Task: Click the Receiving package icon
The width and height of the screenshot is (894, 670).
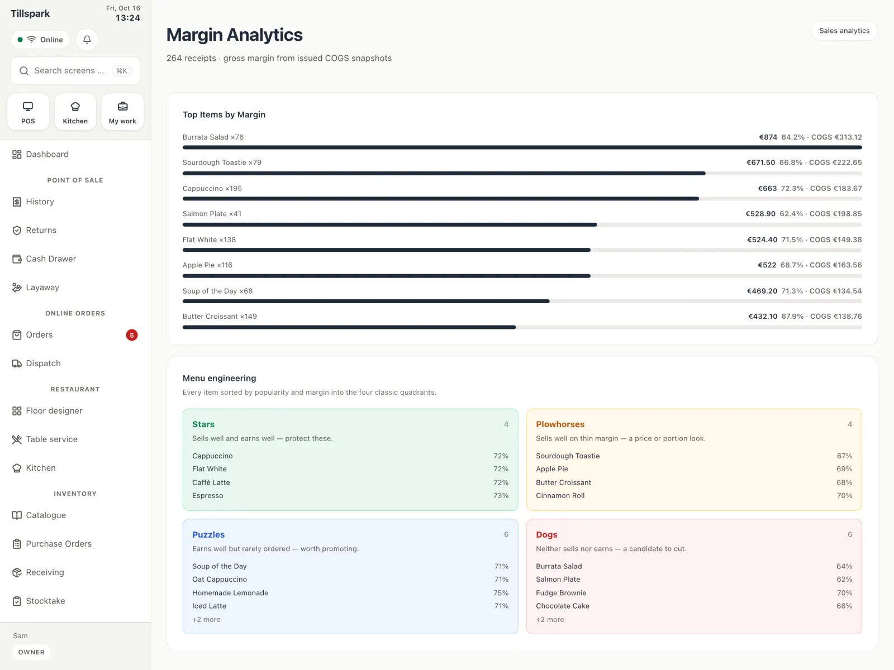Action: (x=17, y=572)
